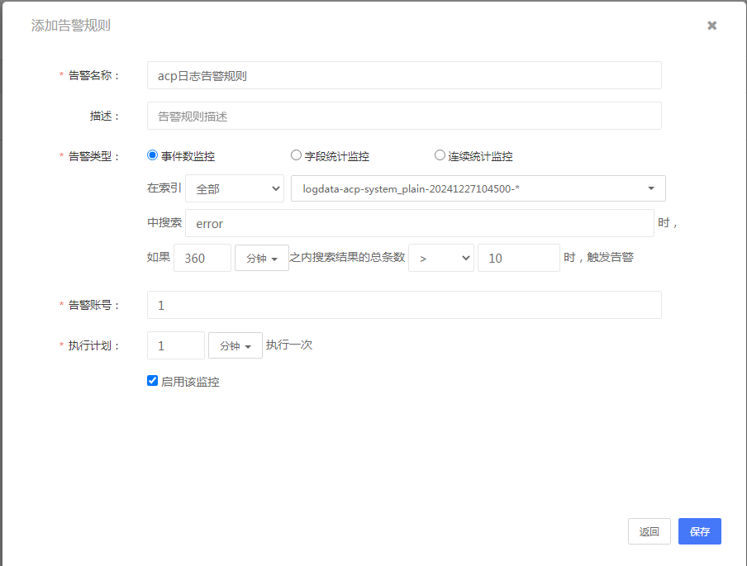Close the 添加告警规则 dialog
Screen dimensions: 747x566
point(711,26)
